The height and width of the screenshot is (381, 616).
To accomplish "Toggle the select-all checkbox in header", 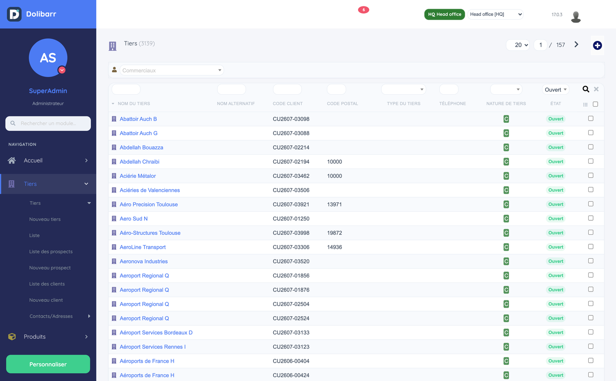I will [x=596, y=104].
